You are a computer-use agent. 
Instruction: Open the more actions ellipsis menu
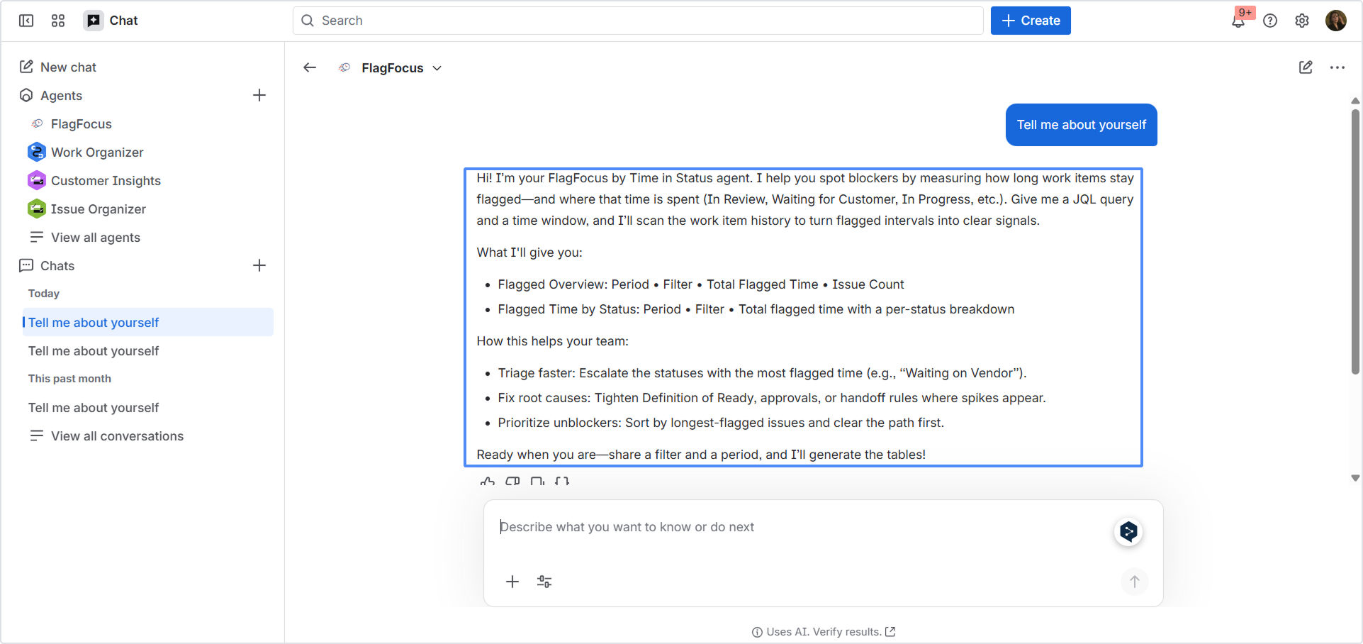coord(1337,67)
